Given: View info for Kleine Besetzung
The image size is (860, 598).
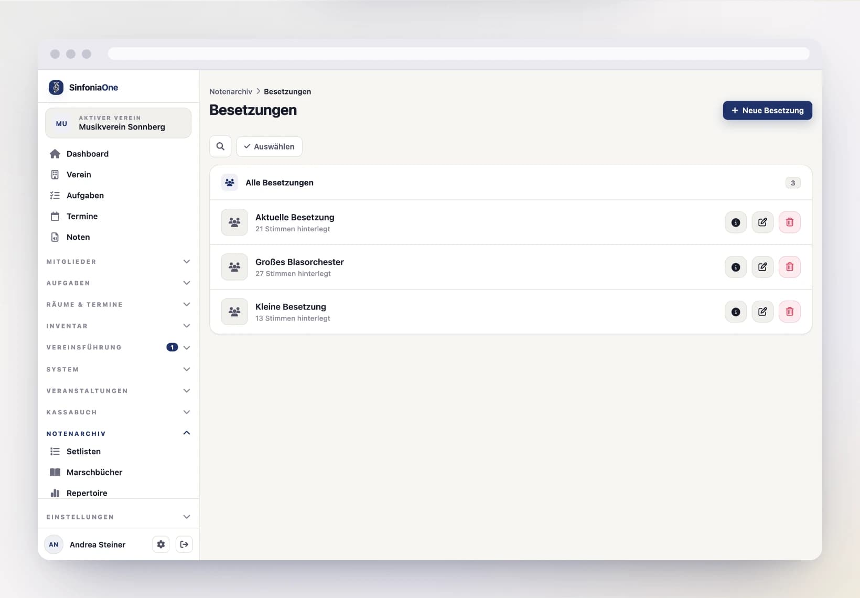Looking at the screenshot, I should point(736,312).
